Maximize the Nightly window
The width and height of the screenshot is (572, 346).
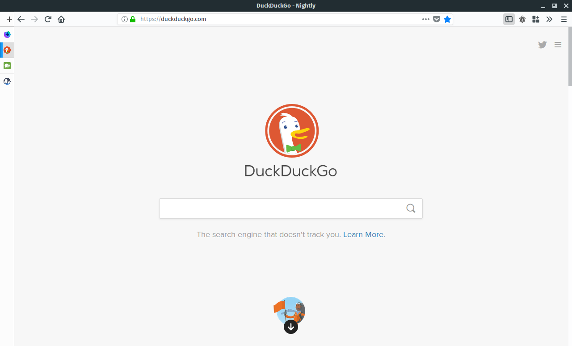pos(555,6)
